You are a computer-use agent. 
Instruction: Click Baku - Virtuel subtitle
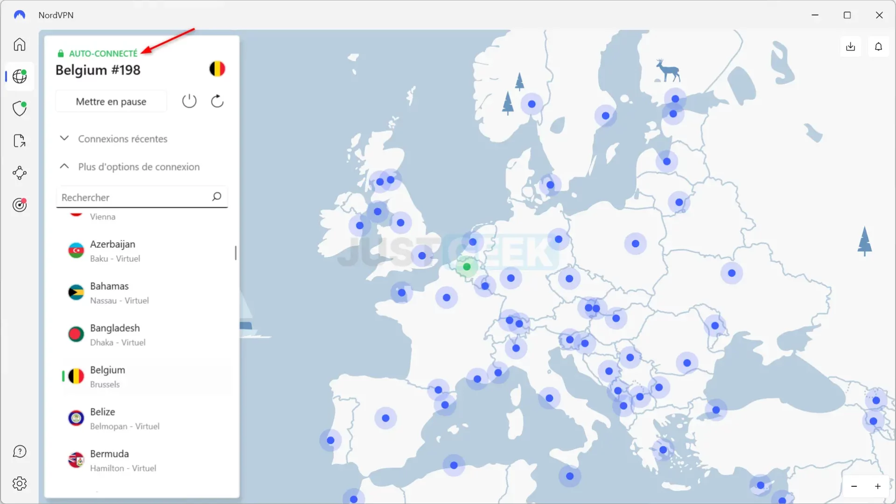[x=115, y=259]
